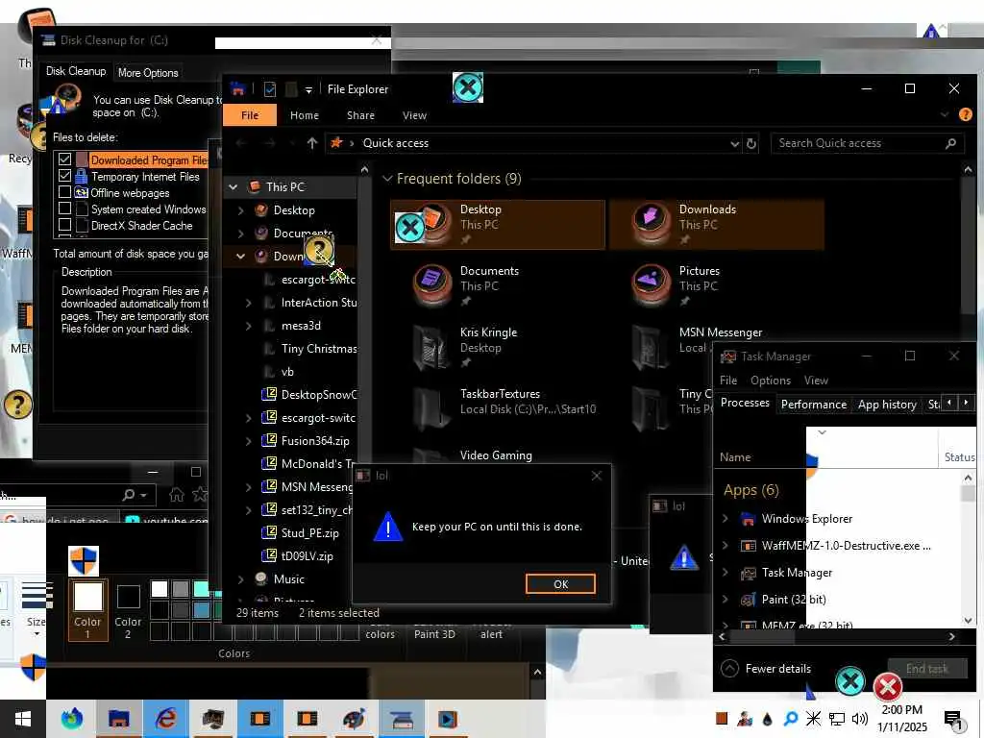Uncheck Temporary Internet Files checkbox

point(64,176)
